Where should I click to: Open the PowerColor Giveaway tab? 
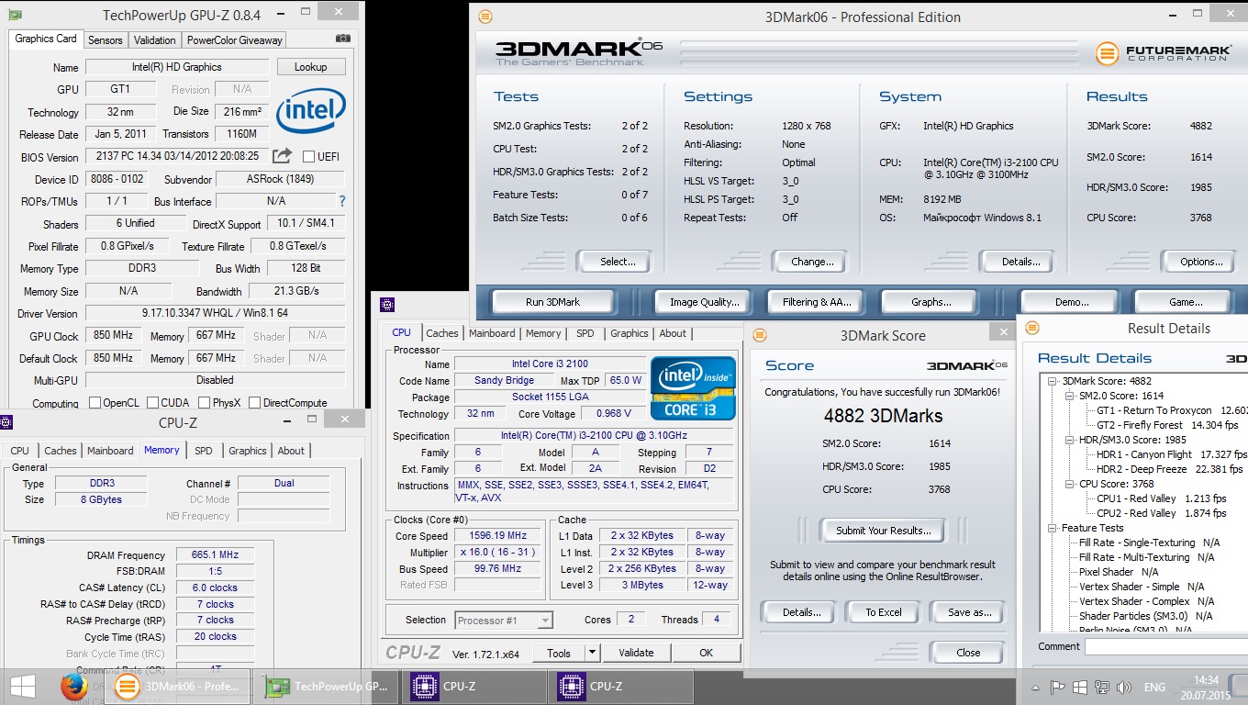(x=235, y=39)
